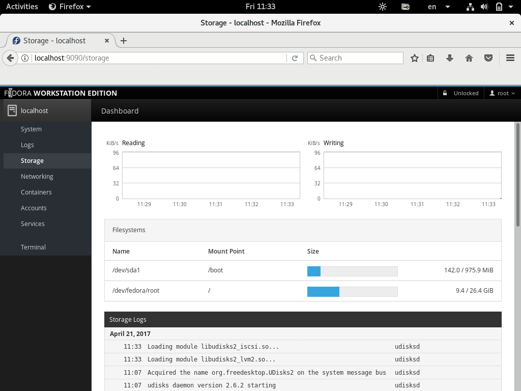Click the search magnifier icon in the search box
521x391 pixels.
click(313, 58)
